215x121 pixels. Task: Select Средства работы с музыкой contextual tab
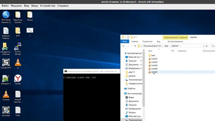[175, 37]
